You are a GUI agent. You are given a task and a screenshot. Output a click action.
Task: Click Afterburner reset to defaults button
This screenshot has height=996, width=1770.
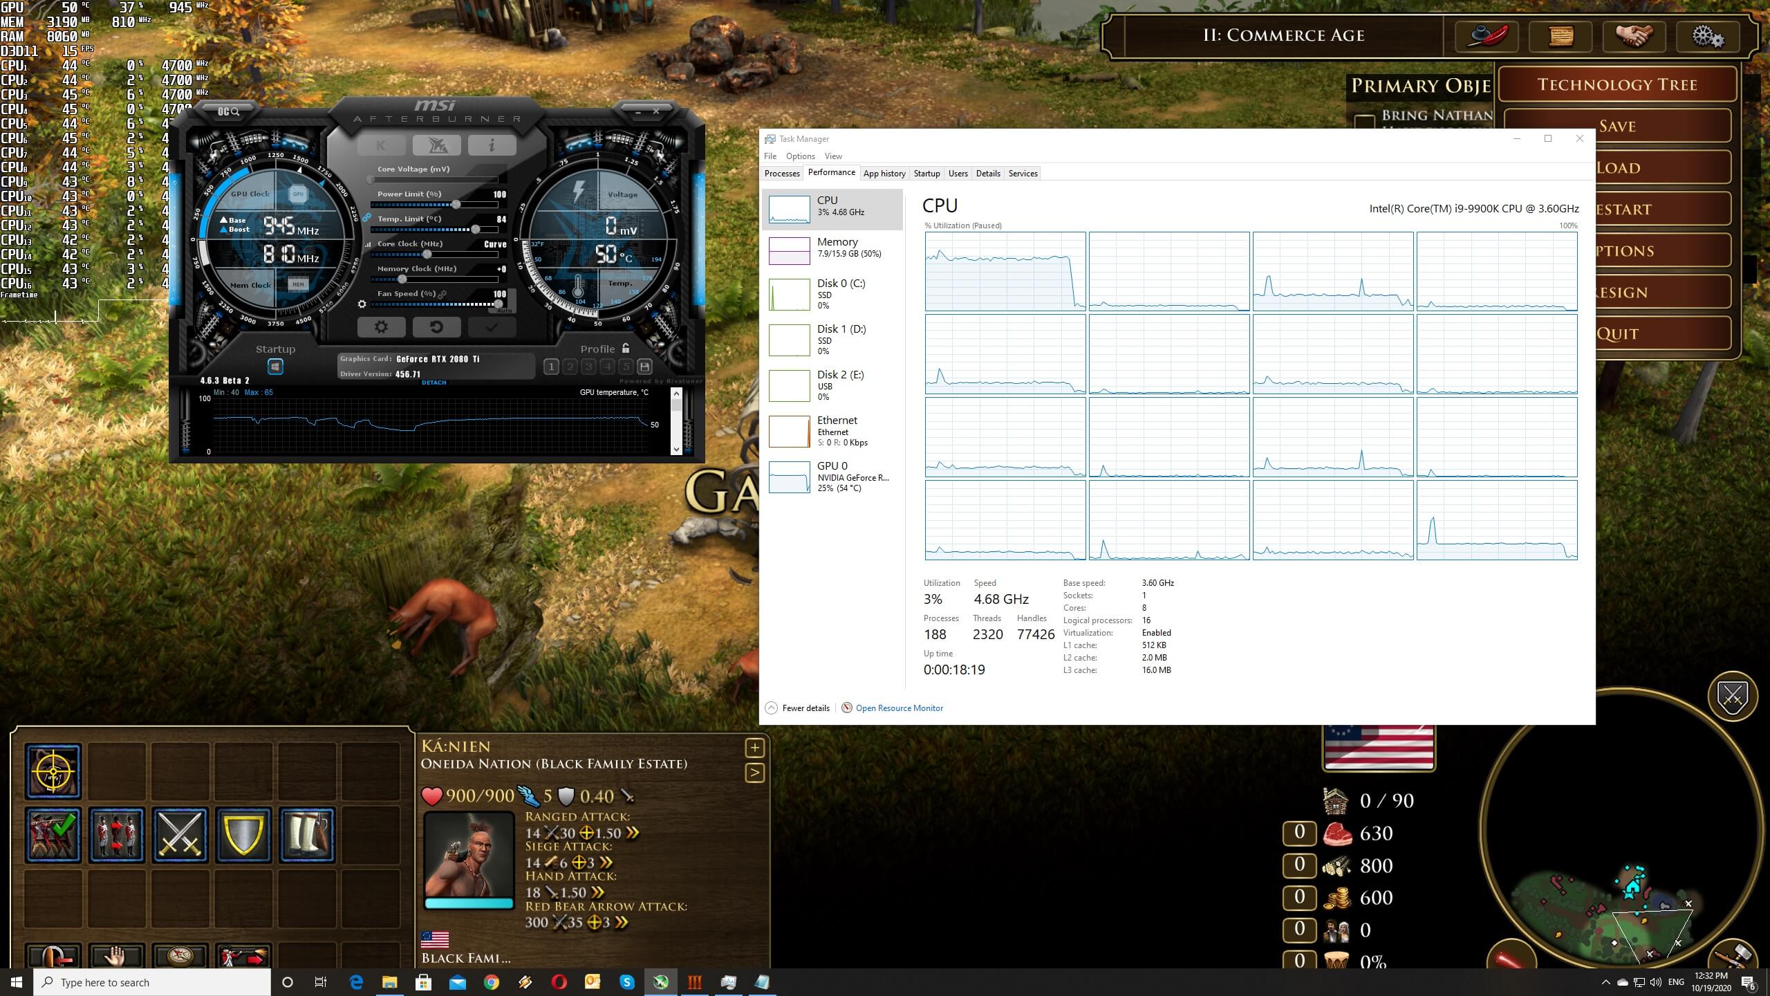(x=436, y=327)
